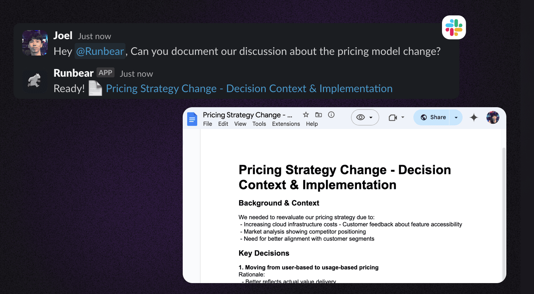
Task: Open the Google account avatar
Action: tap(493, 117)
